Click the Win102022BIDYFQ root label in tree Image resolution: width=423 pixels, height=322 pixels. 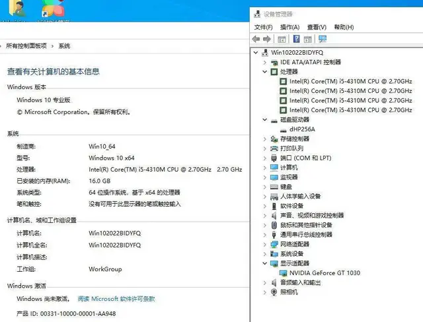tap(297, 53)
